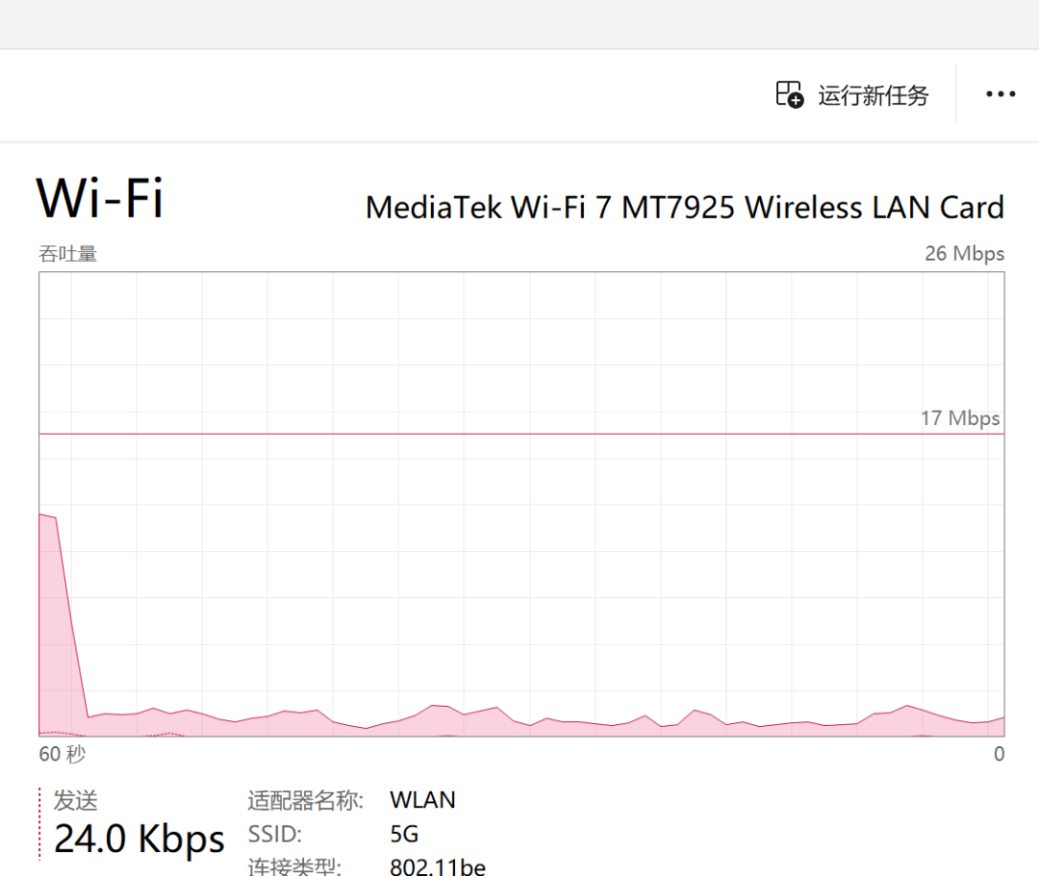This screenshot has height=876, width=1039.
Task: Click the 17 Mbps threshold line label
Action: [x=959, y=417]
